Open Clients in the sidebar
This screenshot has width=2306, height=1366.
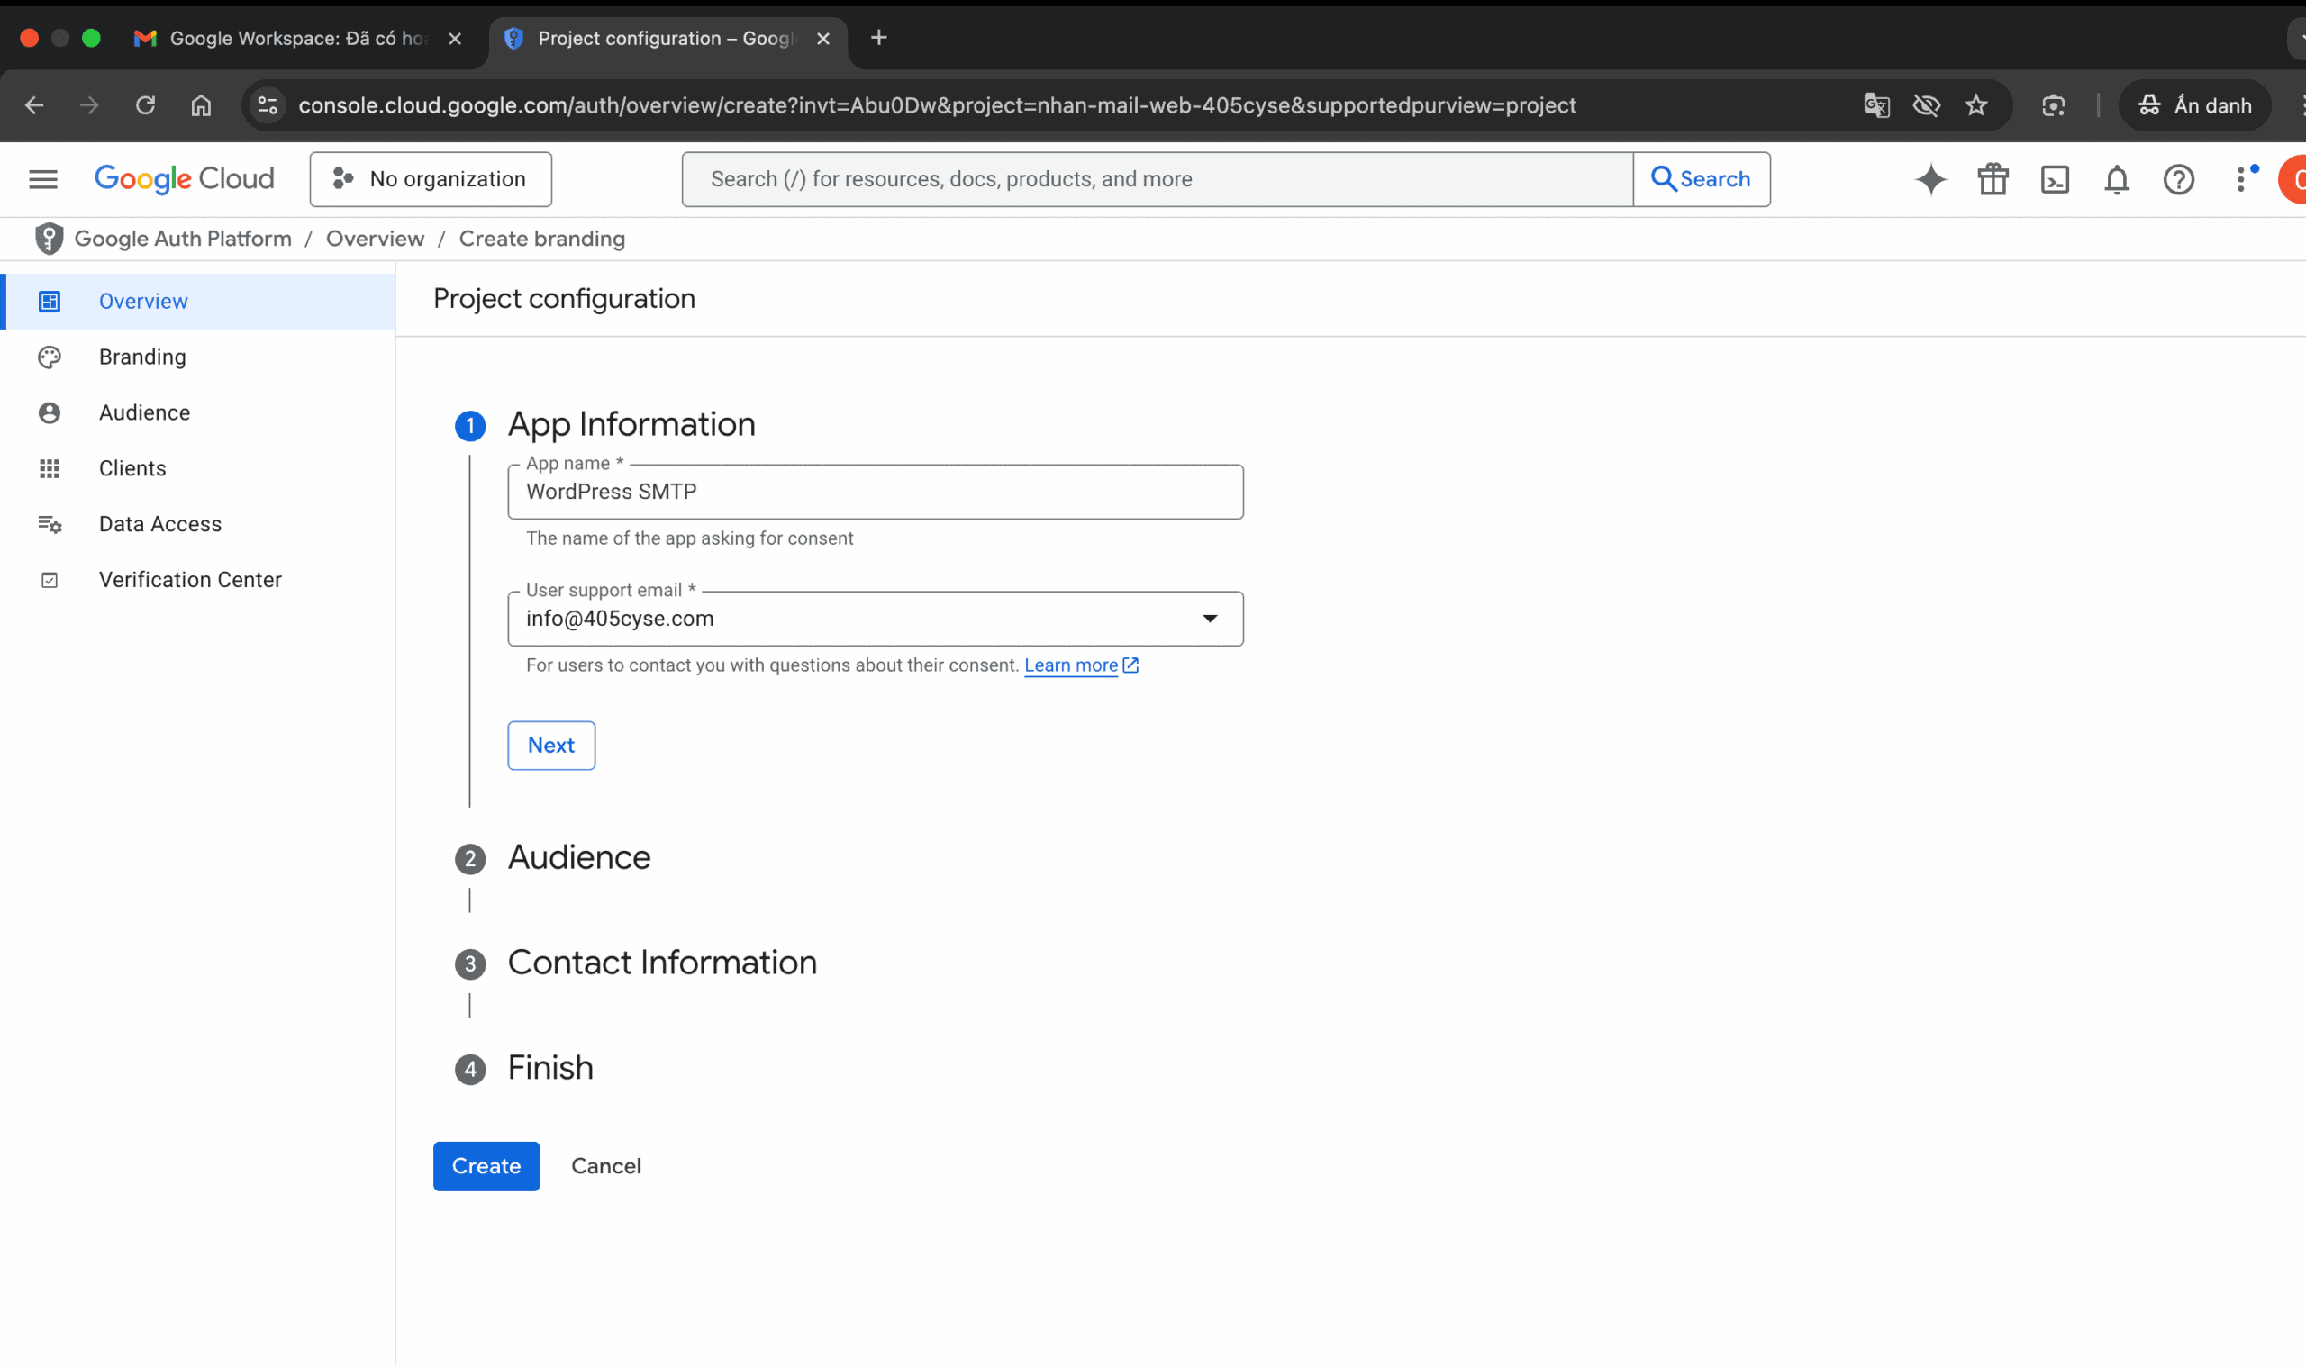tap(199, 468)
